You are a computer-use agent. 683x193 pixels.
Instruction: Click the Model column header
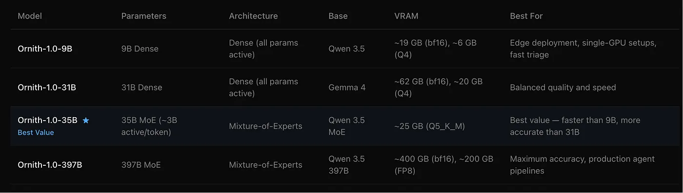click(x=30, y=16)
